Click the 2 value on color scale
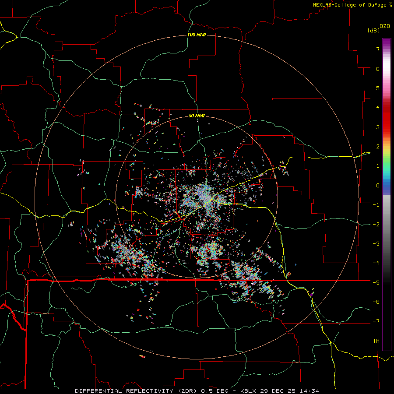 378,147
